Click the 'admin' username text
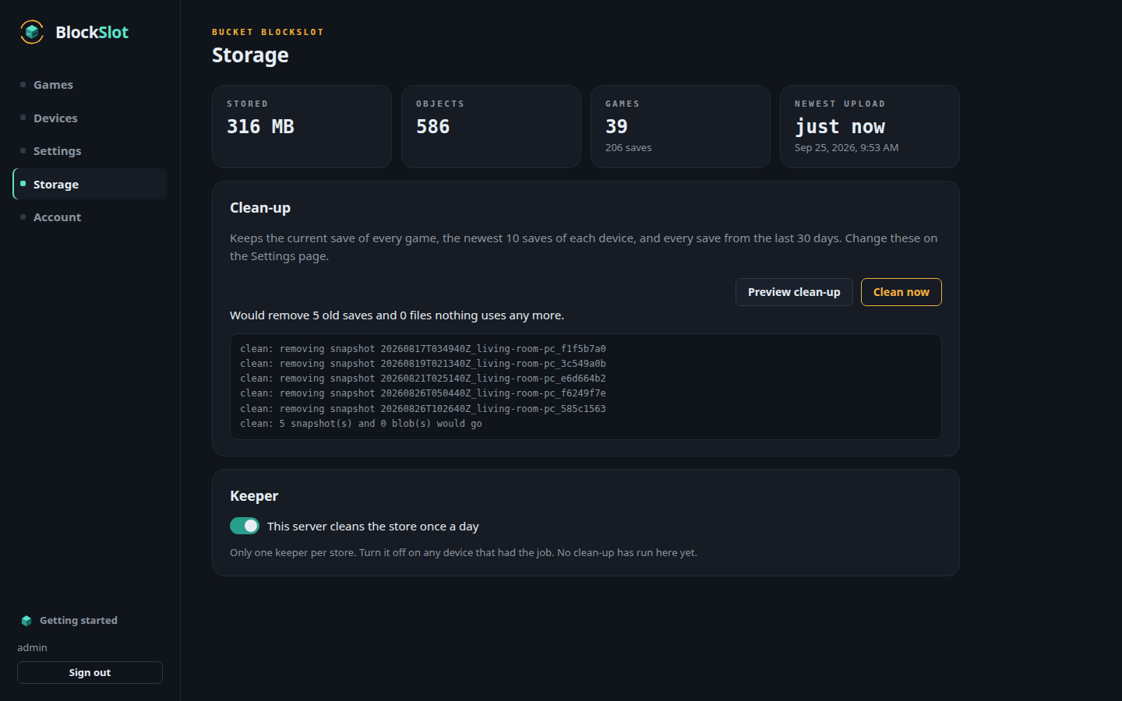The width and height of the screenshot is (1122, 701). click(32, 648)
